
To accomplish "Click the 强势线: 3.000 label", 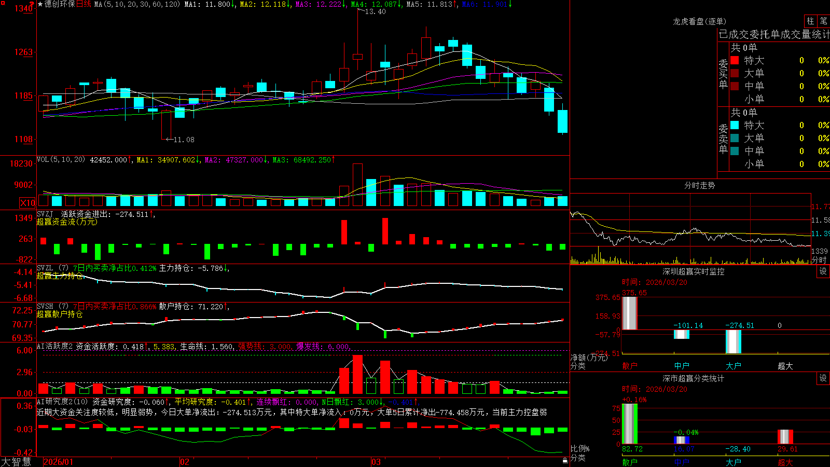I will click(x=265, y=347).
